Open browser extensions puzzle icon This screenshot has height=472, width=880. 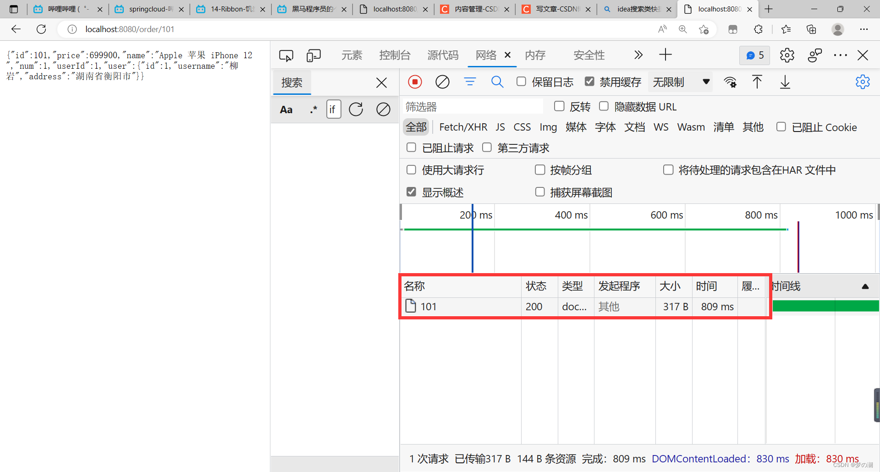click(758, 29)
